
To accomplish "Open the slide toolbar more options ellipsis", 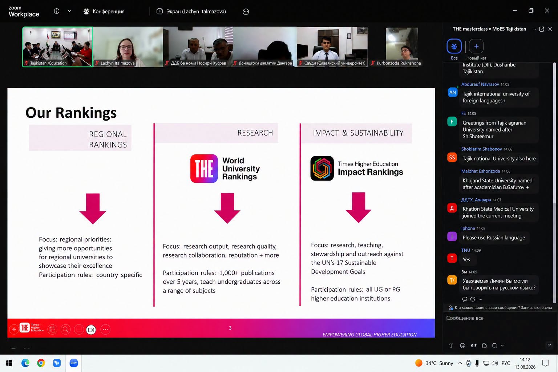I will point(105,329).
